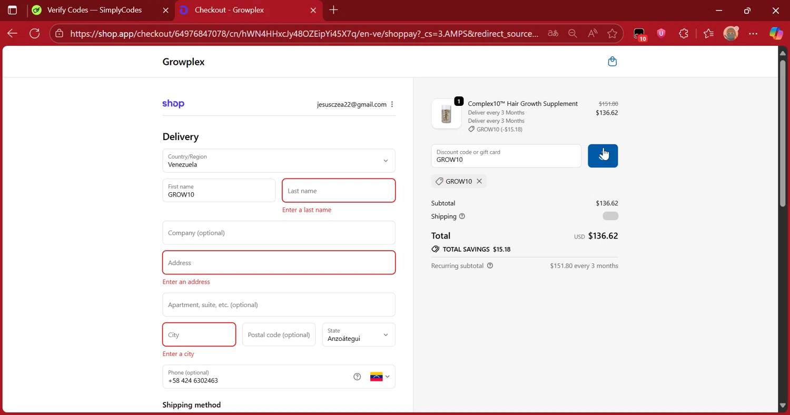The image size is (790, 415).
Task: Click the Shop logo
Action: (x=173, y=104)
